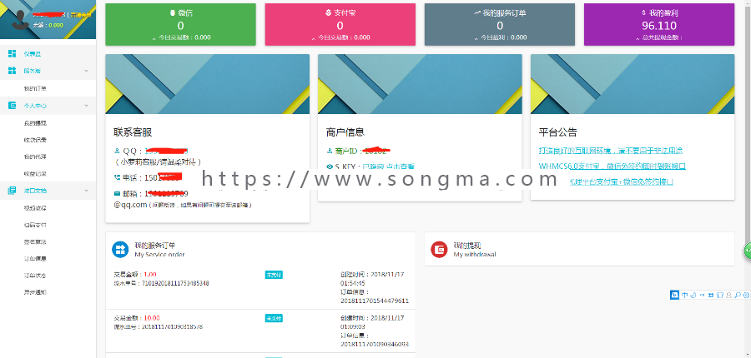Open 订单信息 in the sidebar

coord(35,259)
